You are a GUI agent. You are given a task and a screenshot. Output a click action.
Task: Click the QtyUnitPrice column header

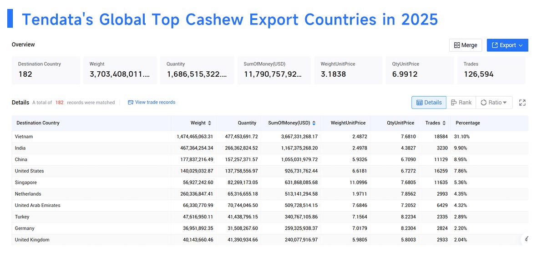(400, 123)
